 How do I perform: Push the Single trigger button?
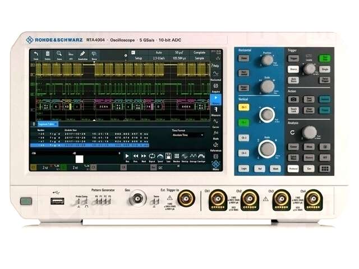(325, 69)
